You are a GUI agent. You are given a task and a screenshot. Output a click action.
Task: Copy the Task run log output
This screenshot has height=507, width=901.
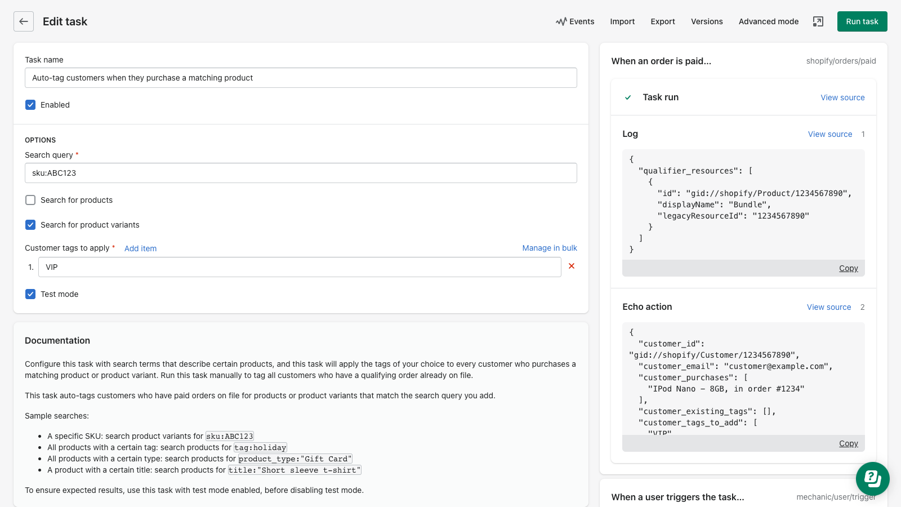pos(848,268)
